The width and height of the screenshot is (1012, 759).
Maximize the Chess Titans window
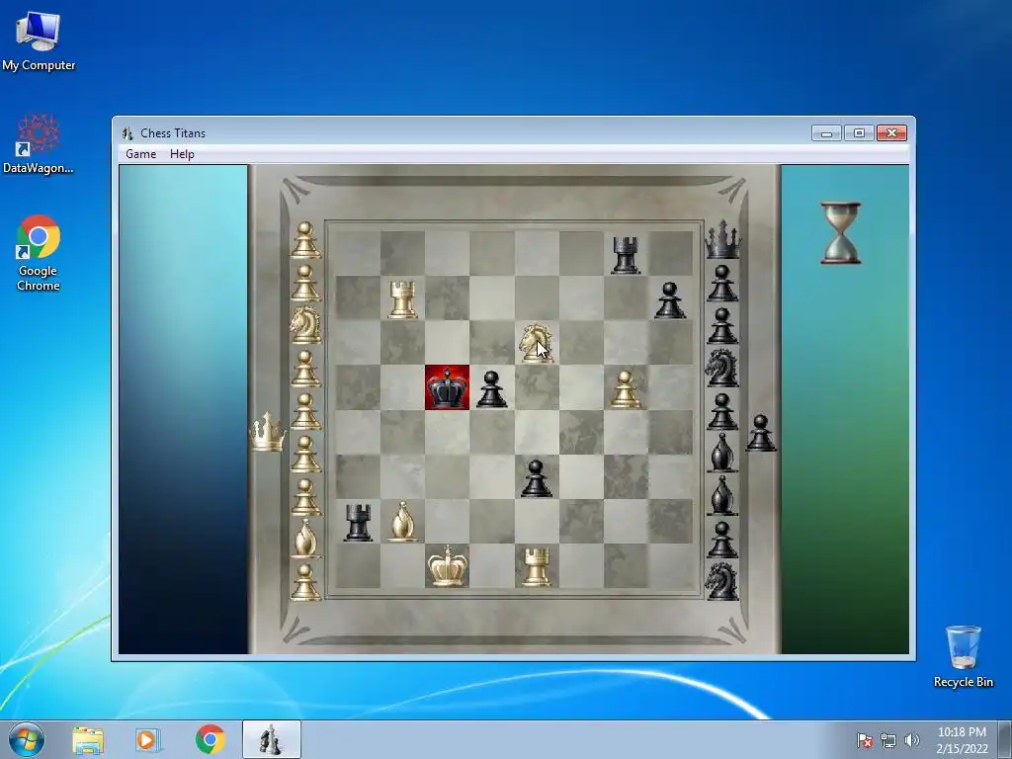859,133
